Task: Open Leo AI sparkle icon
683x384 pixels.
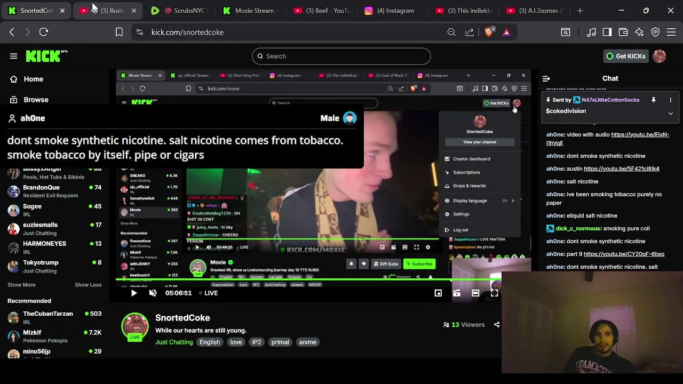Action: point(639,32)
